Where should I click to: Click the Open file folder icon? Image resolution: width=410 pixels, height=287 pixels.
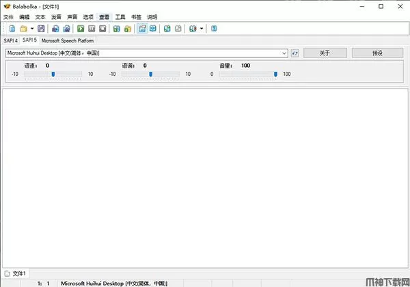coord(23,29)
